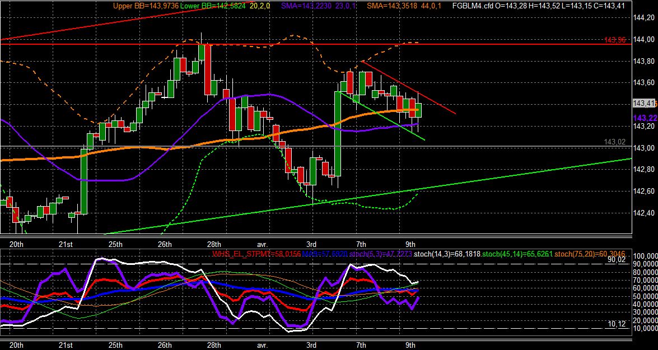
Task: Click the 70,0000 stochastic axis label
Action: 646,280
